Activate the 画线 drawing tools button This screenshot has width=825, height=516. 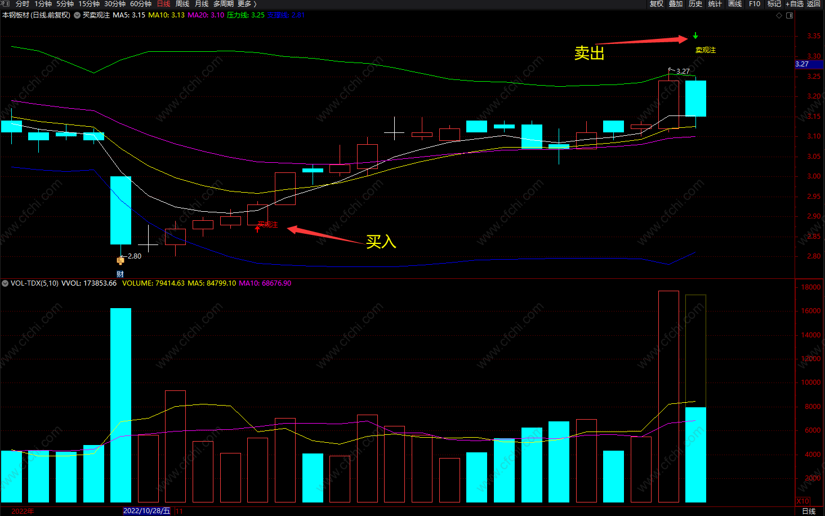(735, 4)
